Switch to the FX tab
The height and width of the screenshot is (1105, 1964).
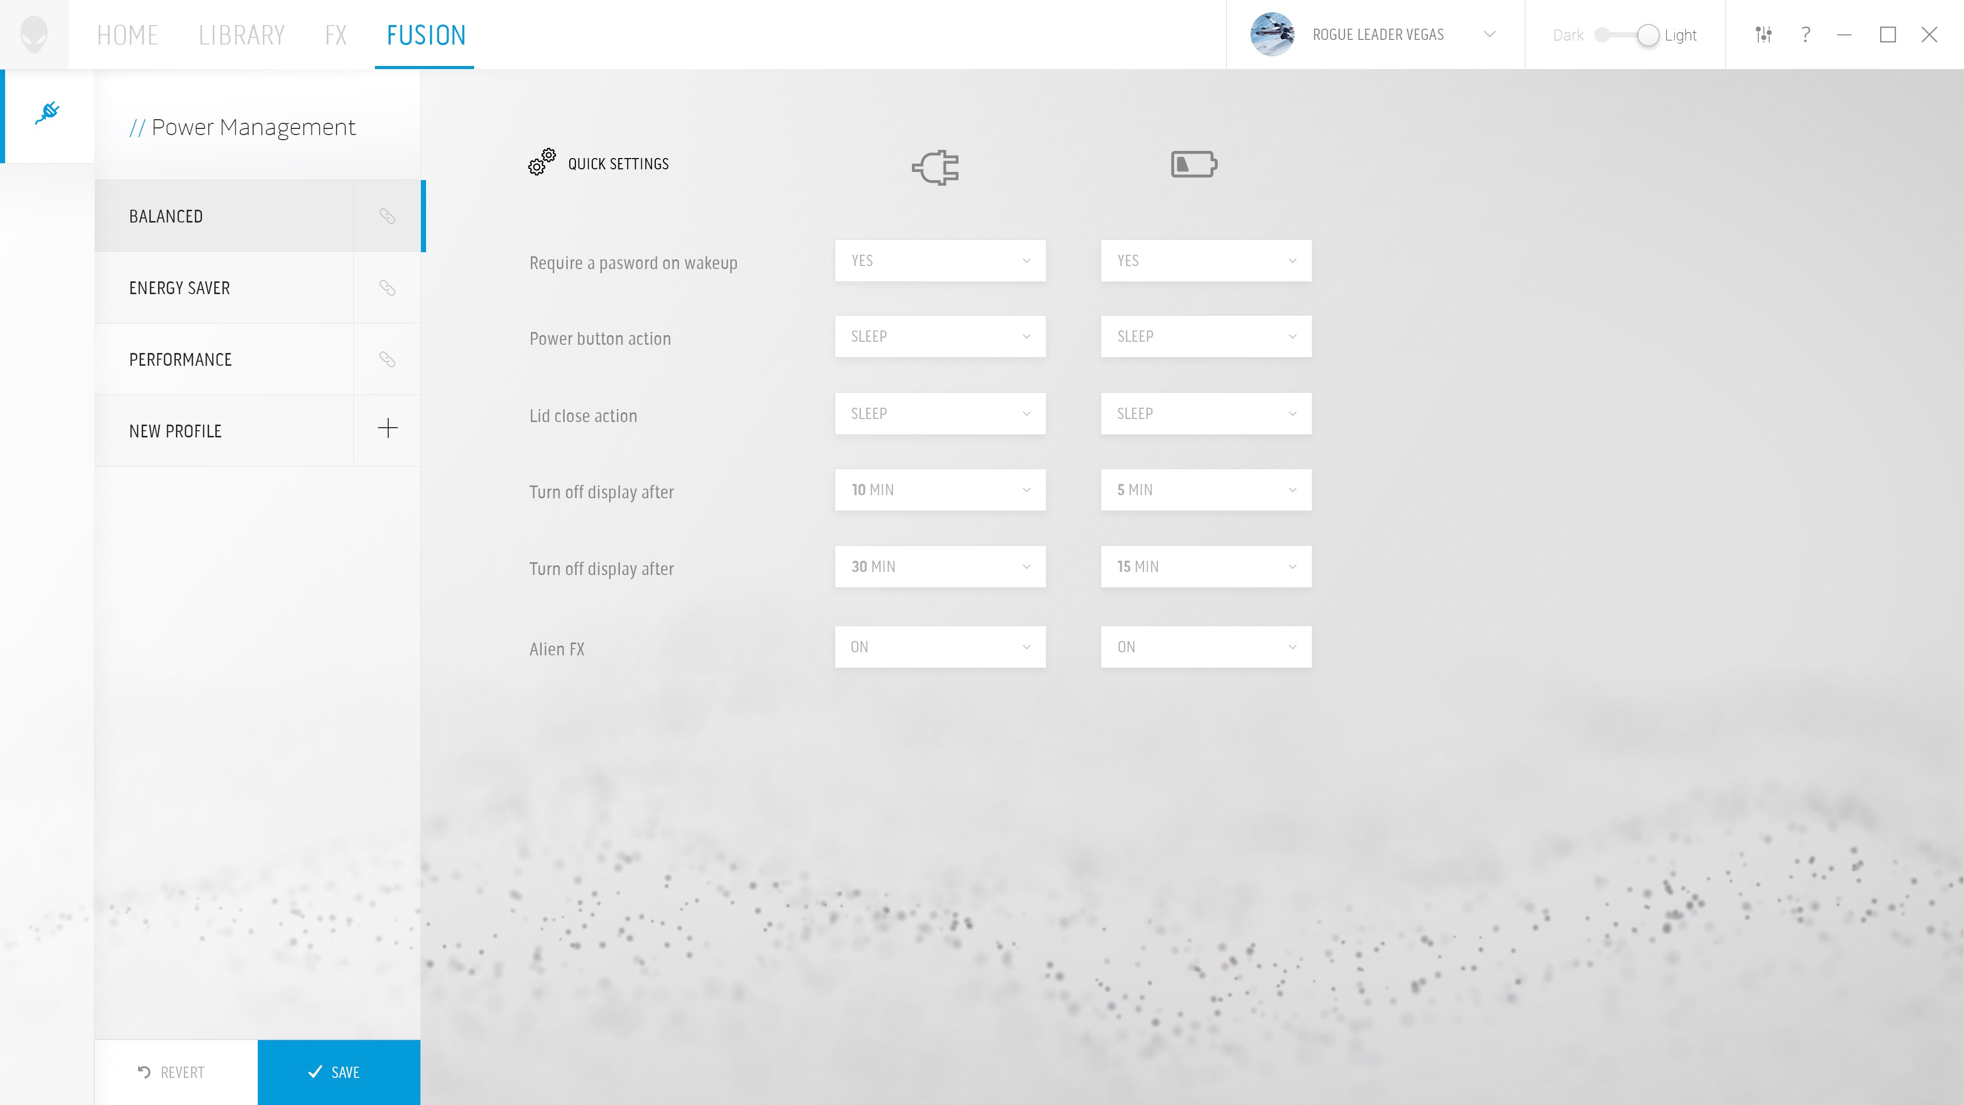[336, 35]
